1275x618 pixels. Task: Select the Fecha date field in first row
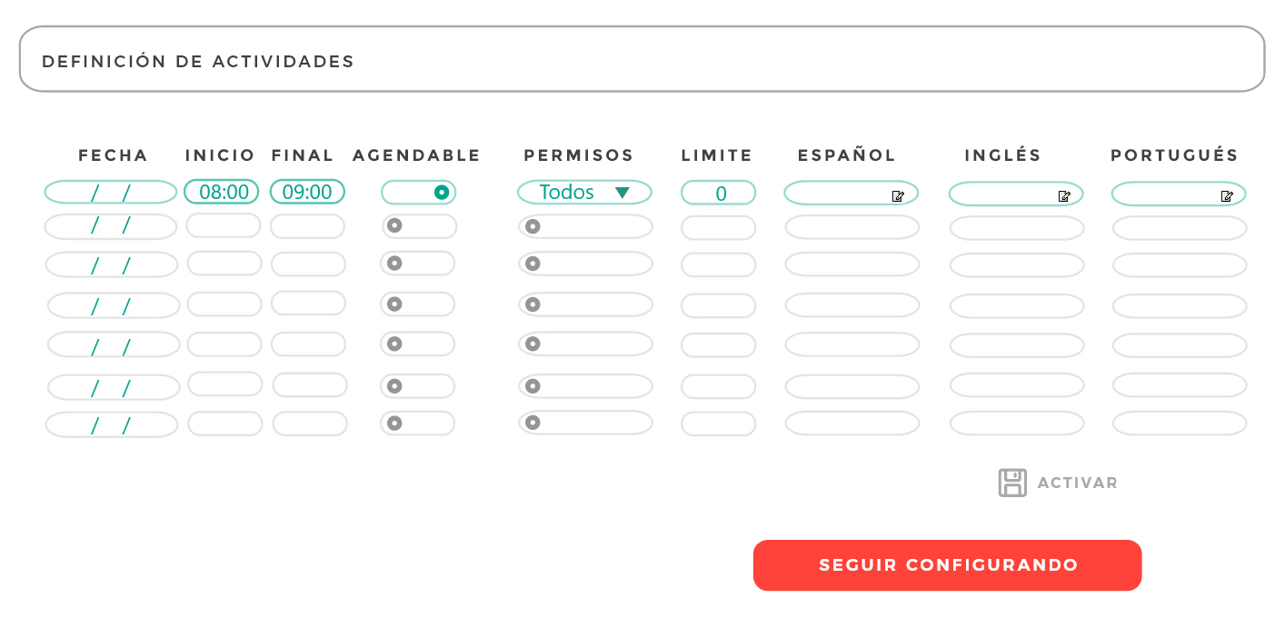pyautogui.click(x=111, y=192)
